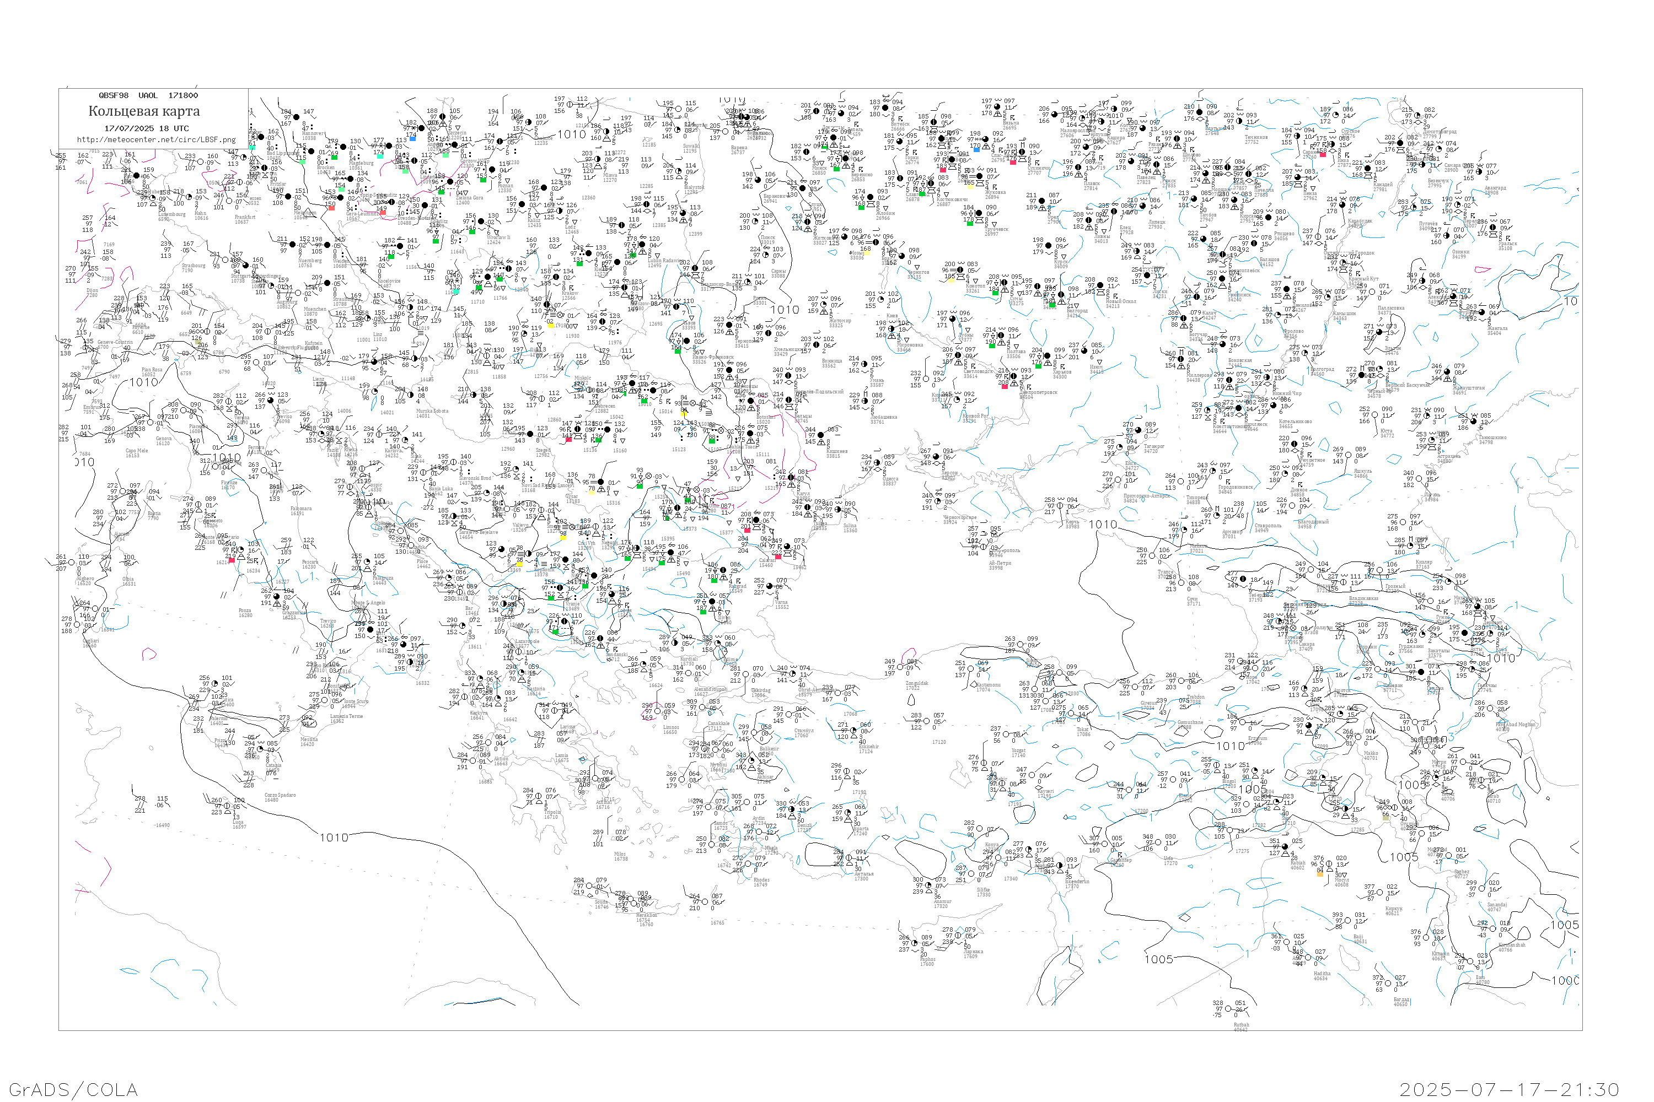Click the Trabzon 17038 station label
Image resolution: width=1654 pixels, height=1102 pixels.
(x=1195, y=699)
